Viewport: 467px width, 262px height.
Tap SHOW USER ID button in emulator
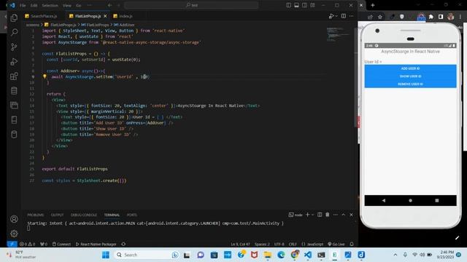410,76
